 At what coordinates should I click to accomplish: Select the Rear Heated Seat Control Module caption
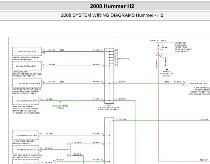199,91
